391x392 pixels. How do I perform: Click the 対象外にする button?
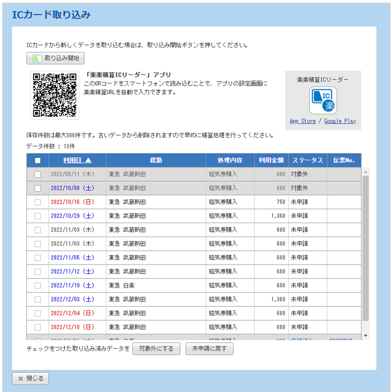point(156,349)
